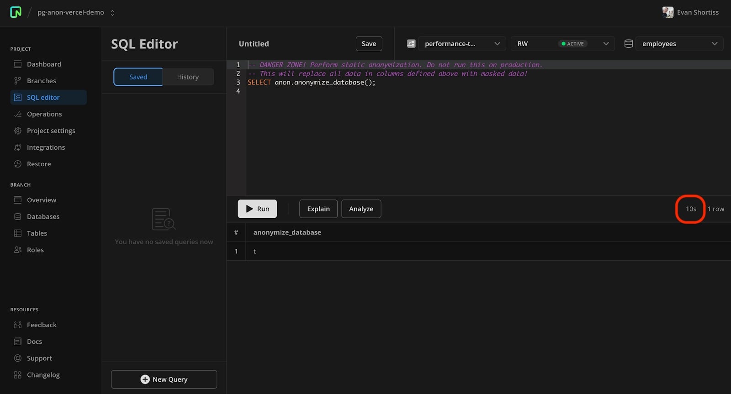Viewport: 731px width, 394px height.
Task: Click the Untitled query name field
Action: pos(254,44)
